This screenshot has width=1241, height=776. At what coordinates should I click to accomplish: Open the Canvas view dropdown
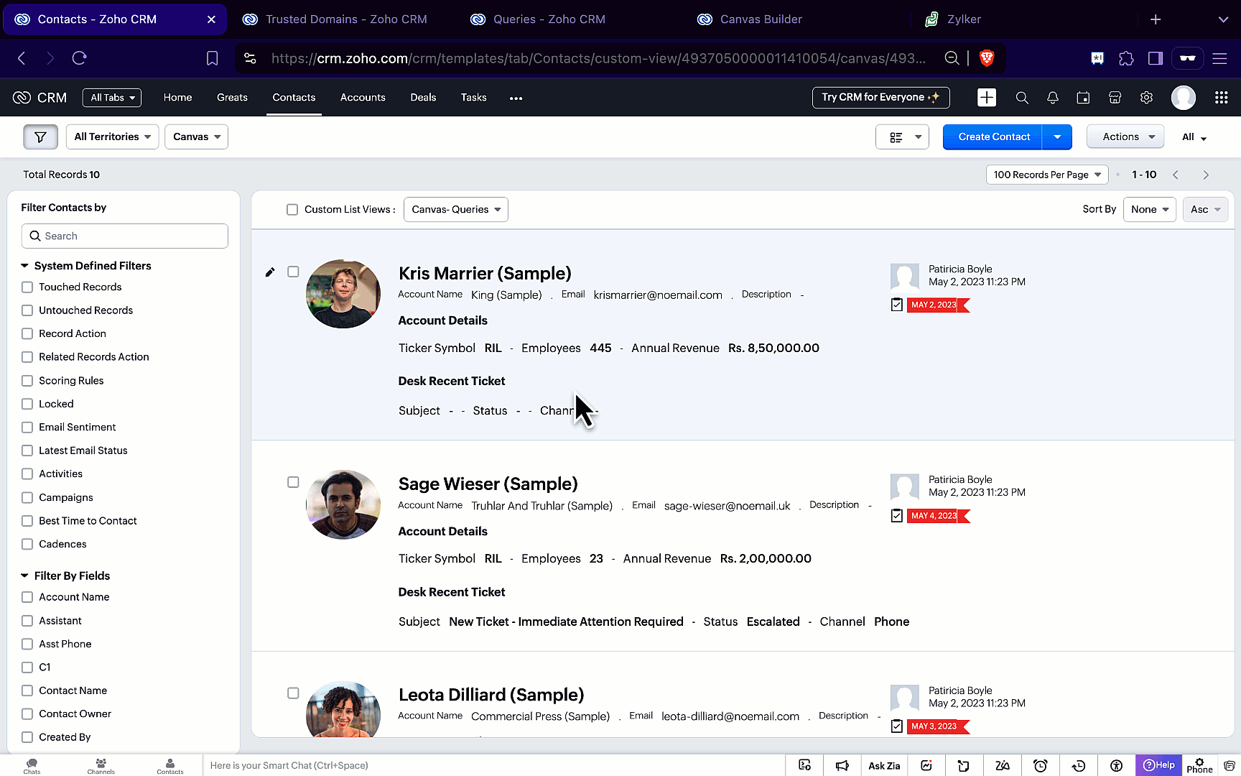(196, 137)
